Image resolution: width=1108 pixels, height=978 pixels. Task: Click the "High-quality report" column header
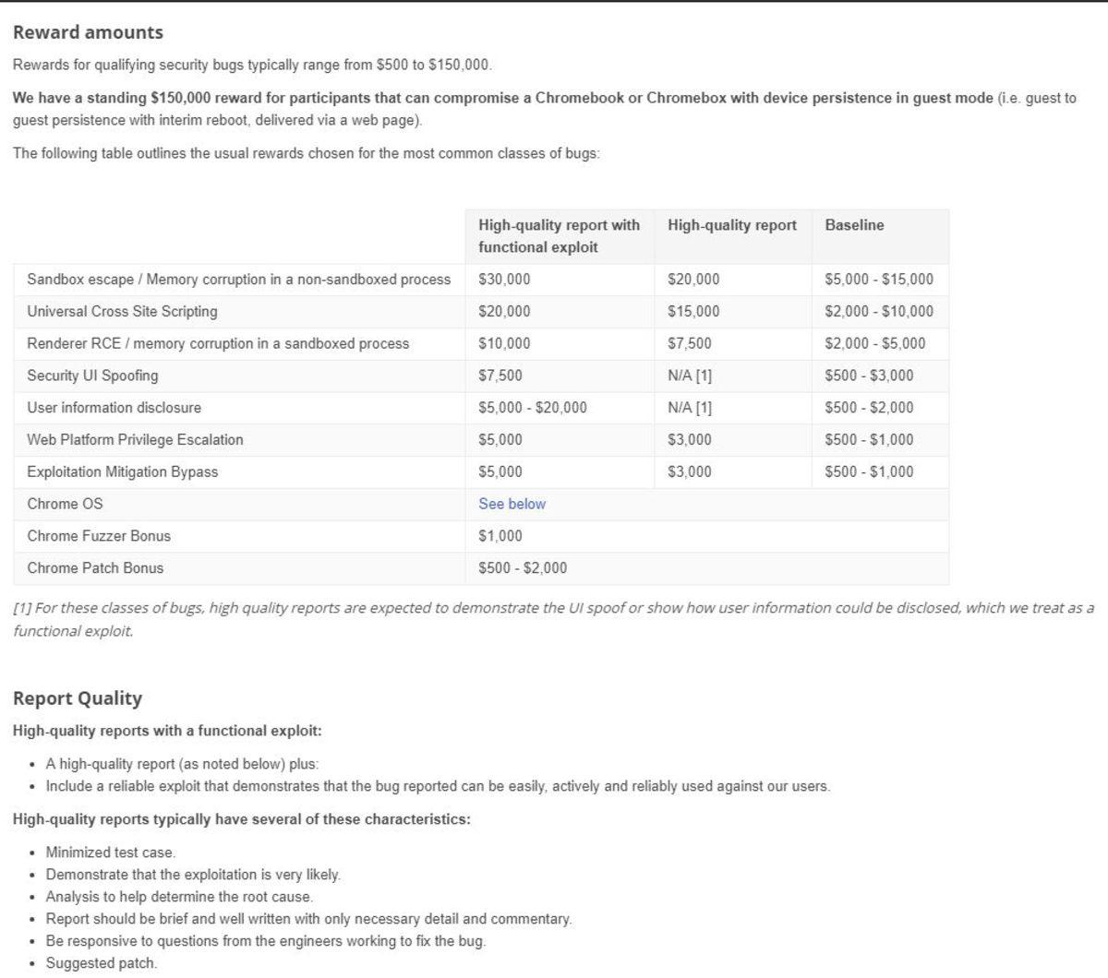coord(733,224)
